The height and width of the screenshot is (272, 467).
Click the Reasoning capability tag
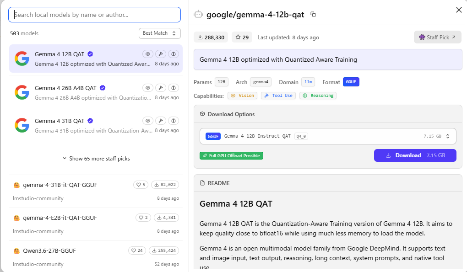point(318,96)
